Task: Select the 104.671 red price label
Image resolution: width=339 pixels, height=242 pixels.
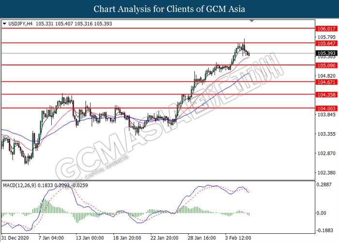Action: [326, 82]
